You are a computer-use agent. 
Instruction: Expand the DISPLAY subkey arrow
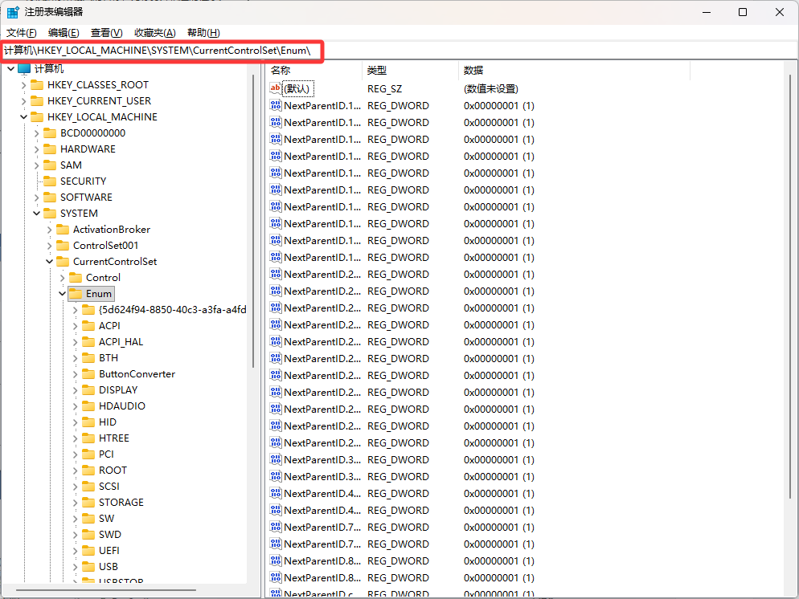coord(76,390)
